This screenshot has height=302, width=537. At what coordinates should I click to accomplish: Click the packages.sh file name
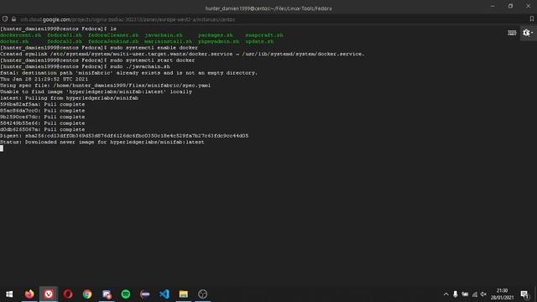point(215,35)
